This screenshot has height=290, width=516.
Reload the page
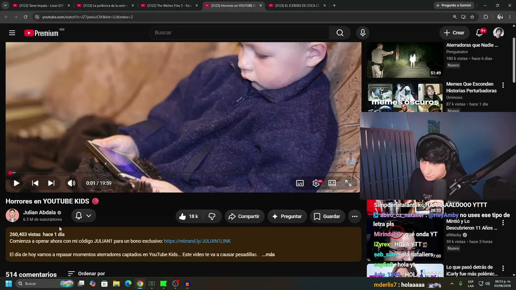click(x=25, y=17)
